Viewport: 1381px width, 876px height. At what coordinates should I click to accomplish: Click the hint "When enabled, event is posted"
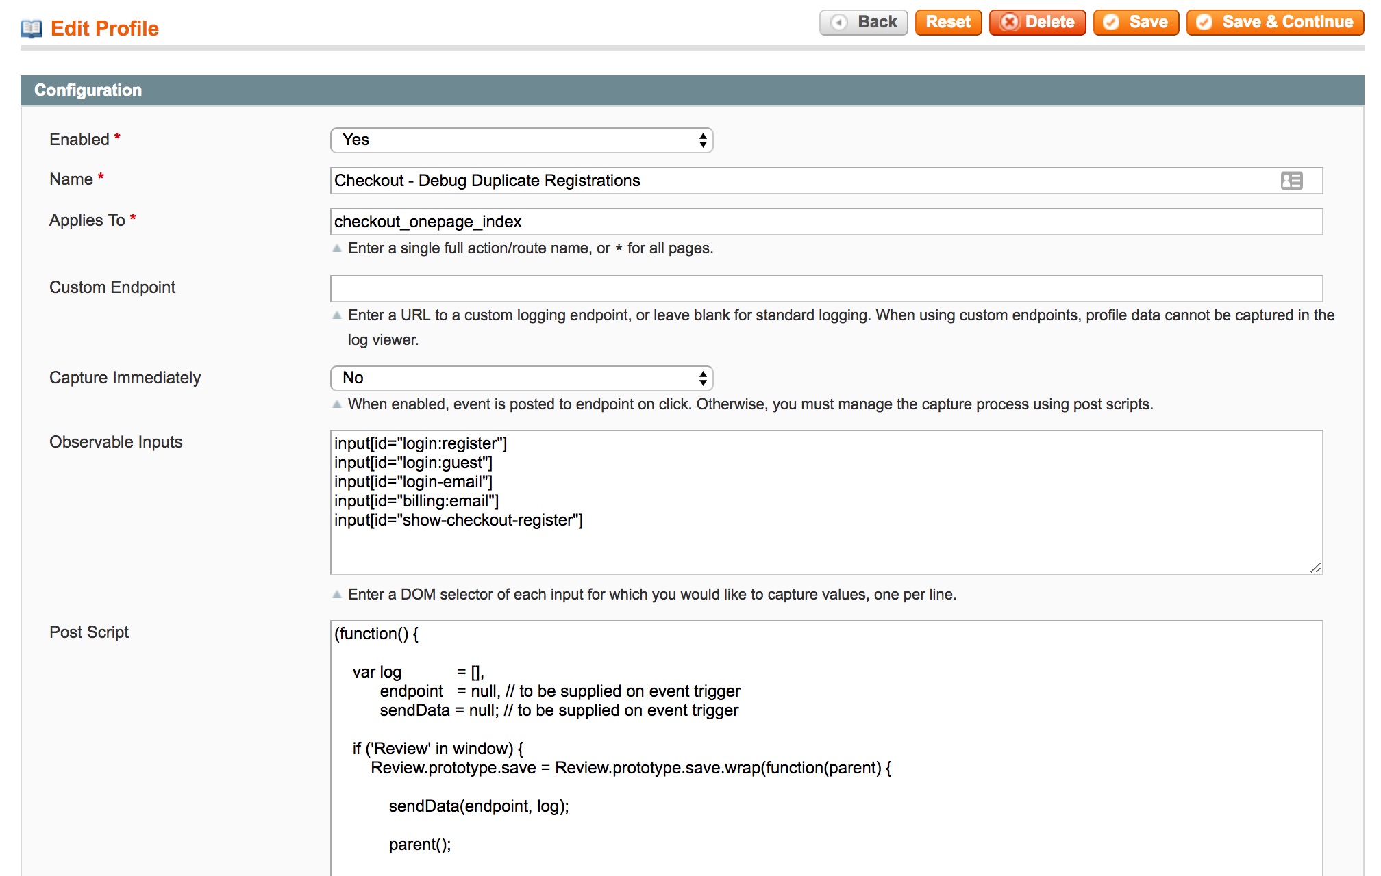pyautogui.click(x=750, y=404)
